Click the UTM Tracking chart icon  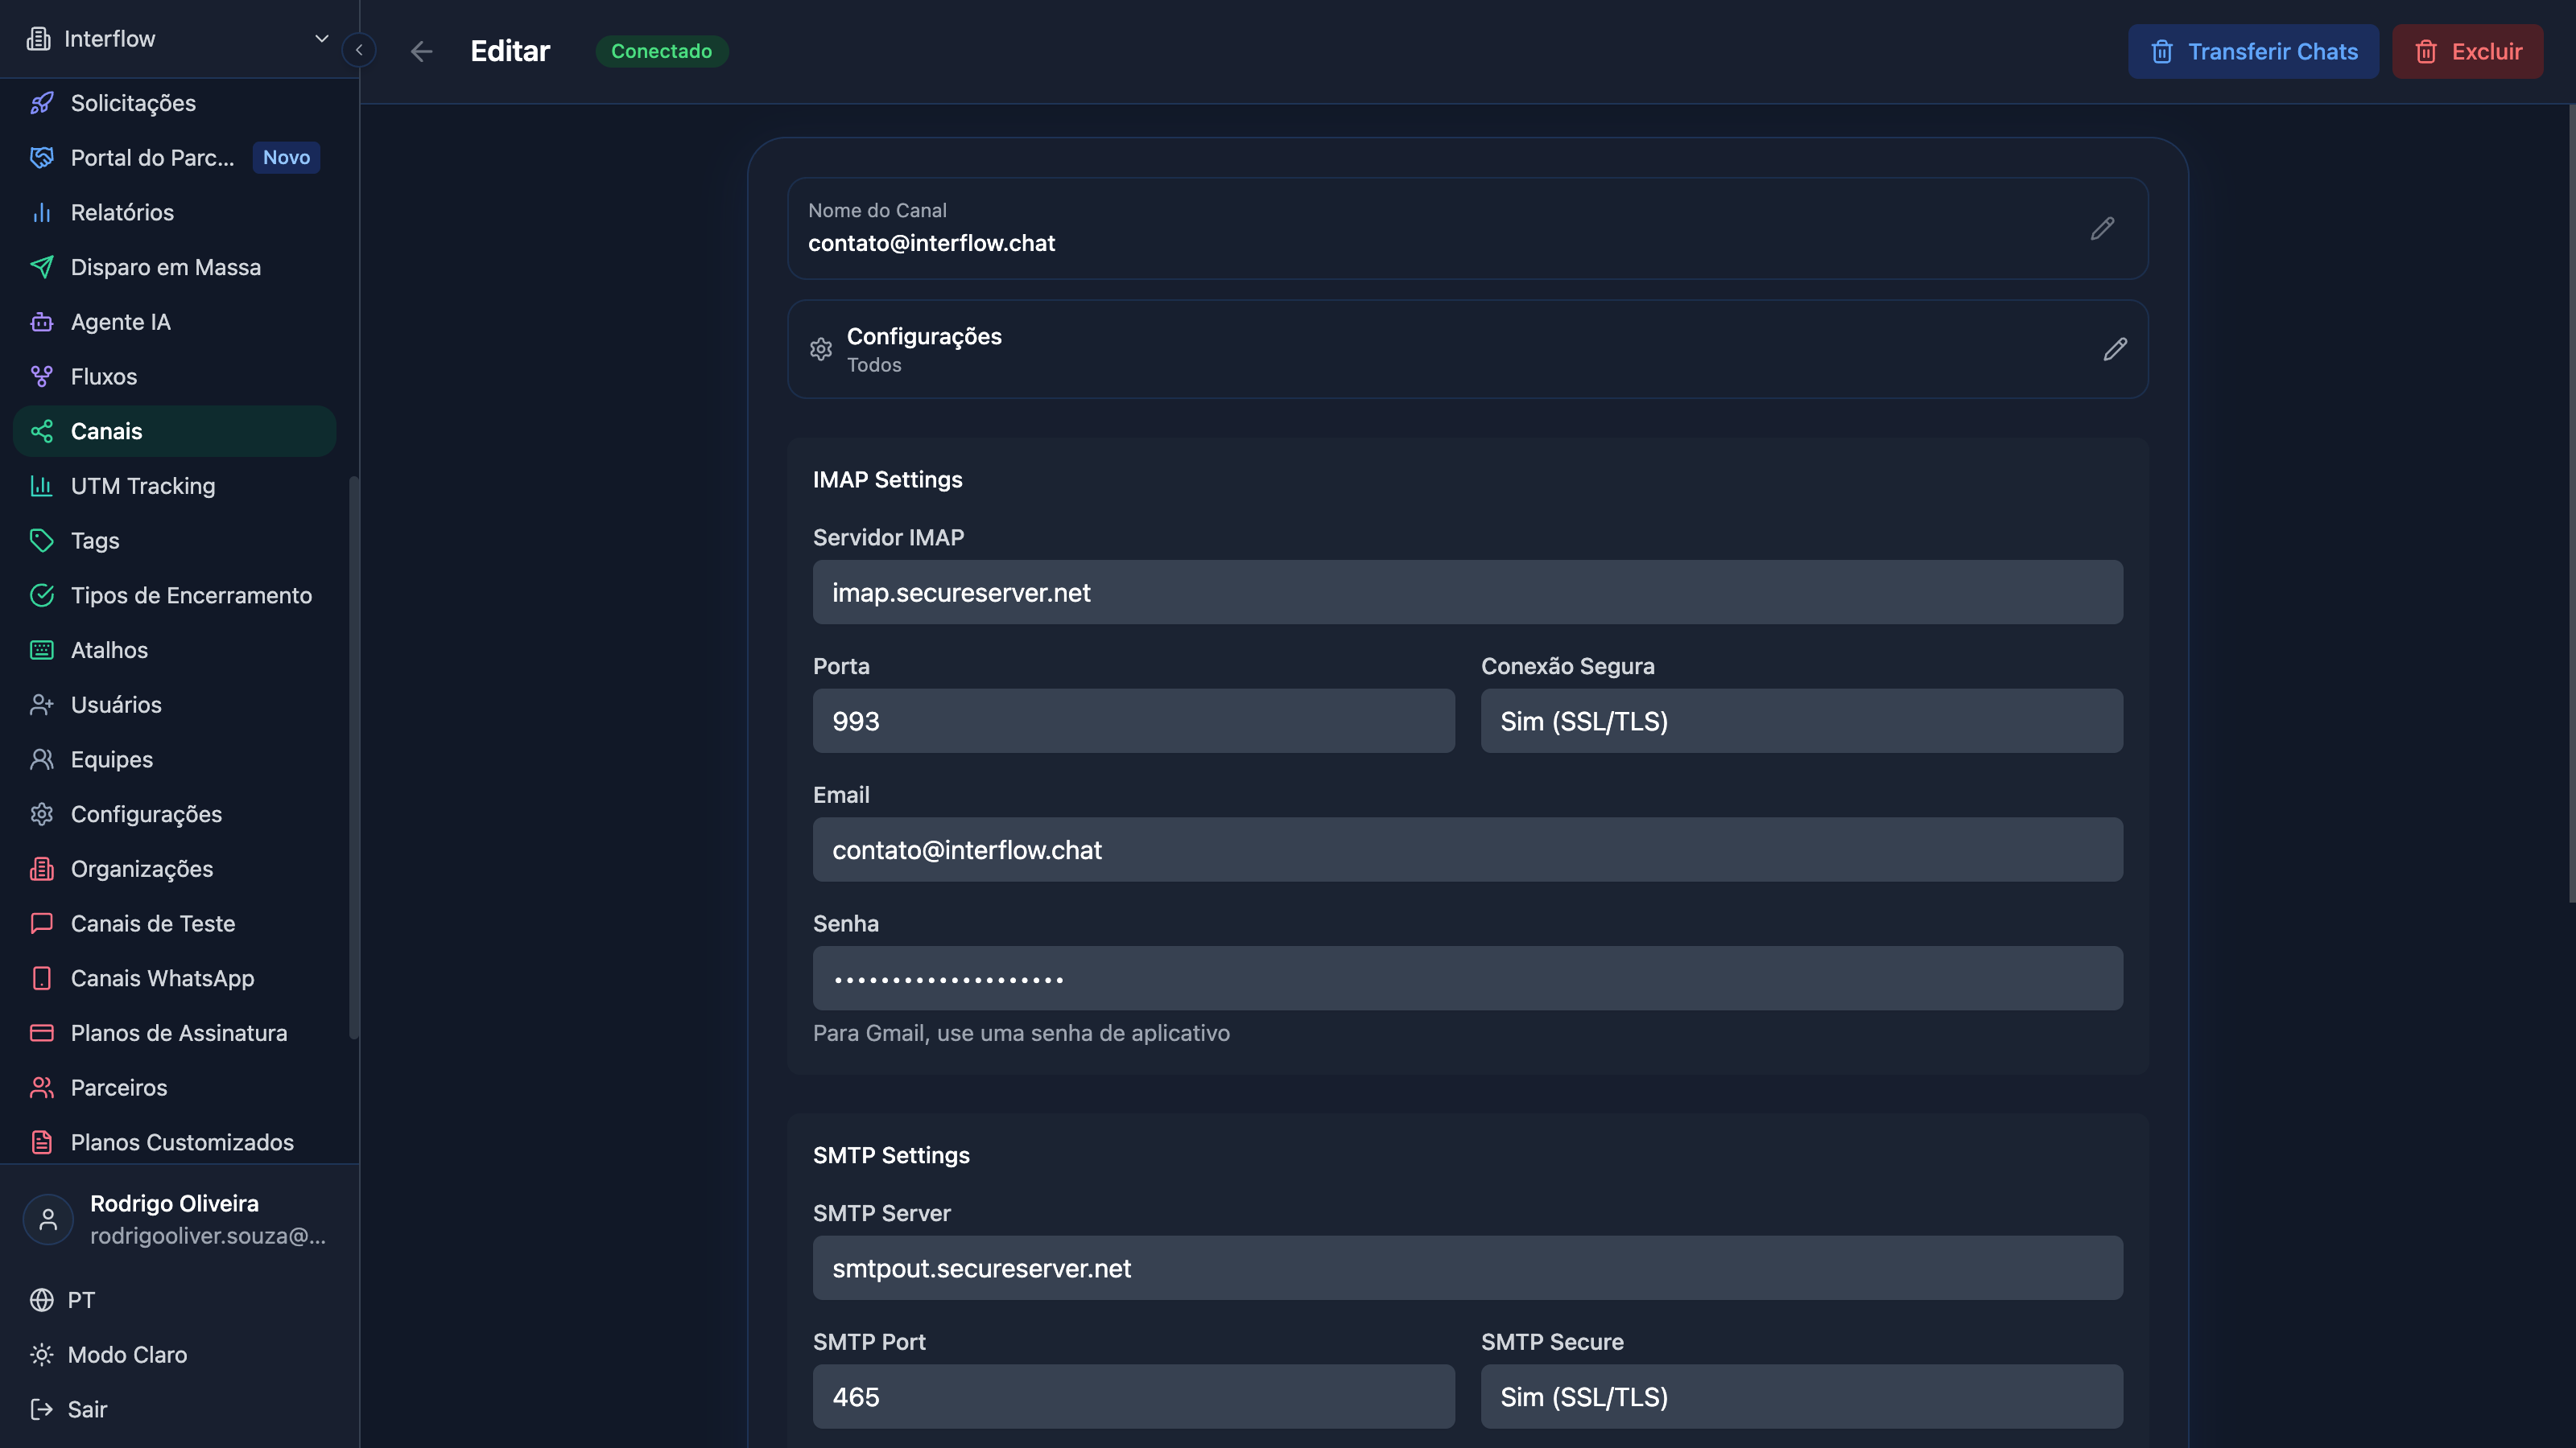[x=41, y=486]
